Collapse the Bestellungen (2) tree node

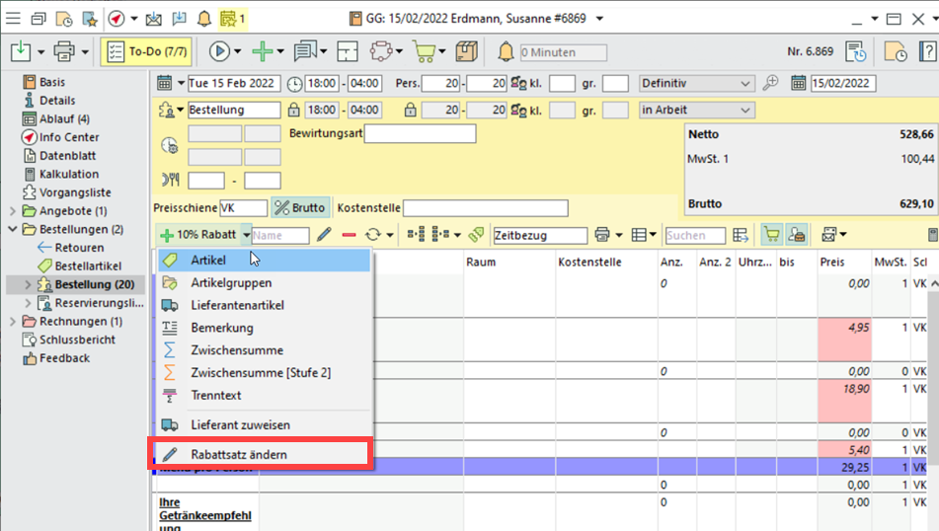[12, 229]
